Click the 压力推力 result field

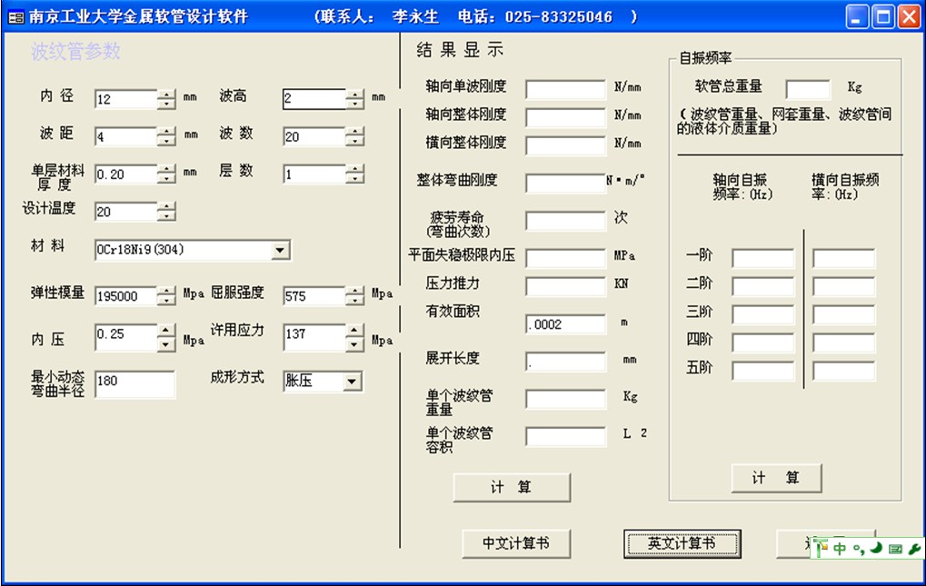click(x=566, y=286)
